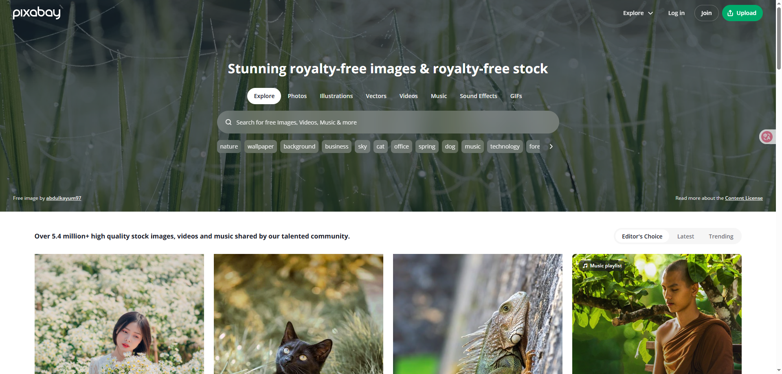Screen dimensions: 782x374
Task: Focus the search for free images field
Action: click(388, 122)
